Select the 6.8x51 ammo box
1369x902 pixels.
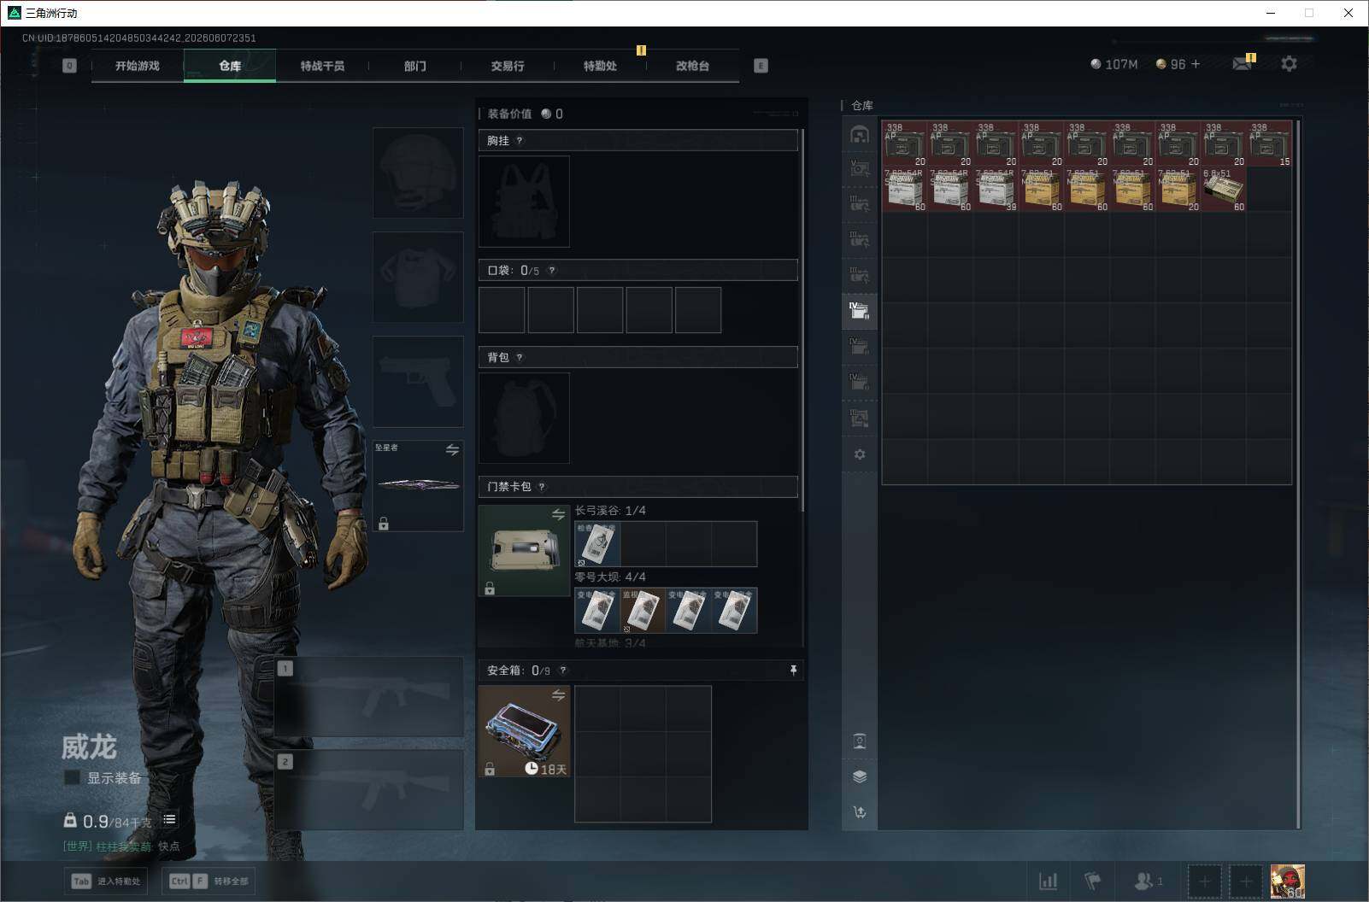coord(1224,189)
